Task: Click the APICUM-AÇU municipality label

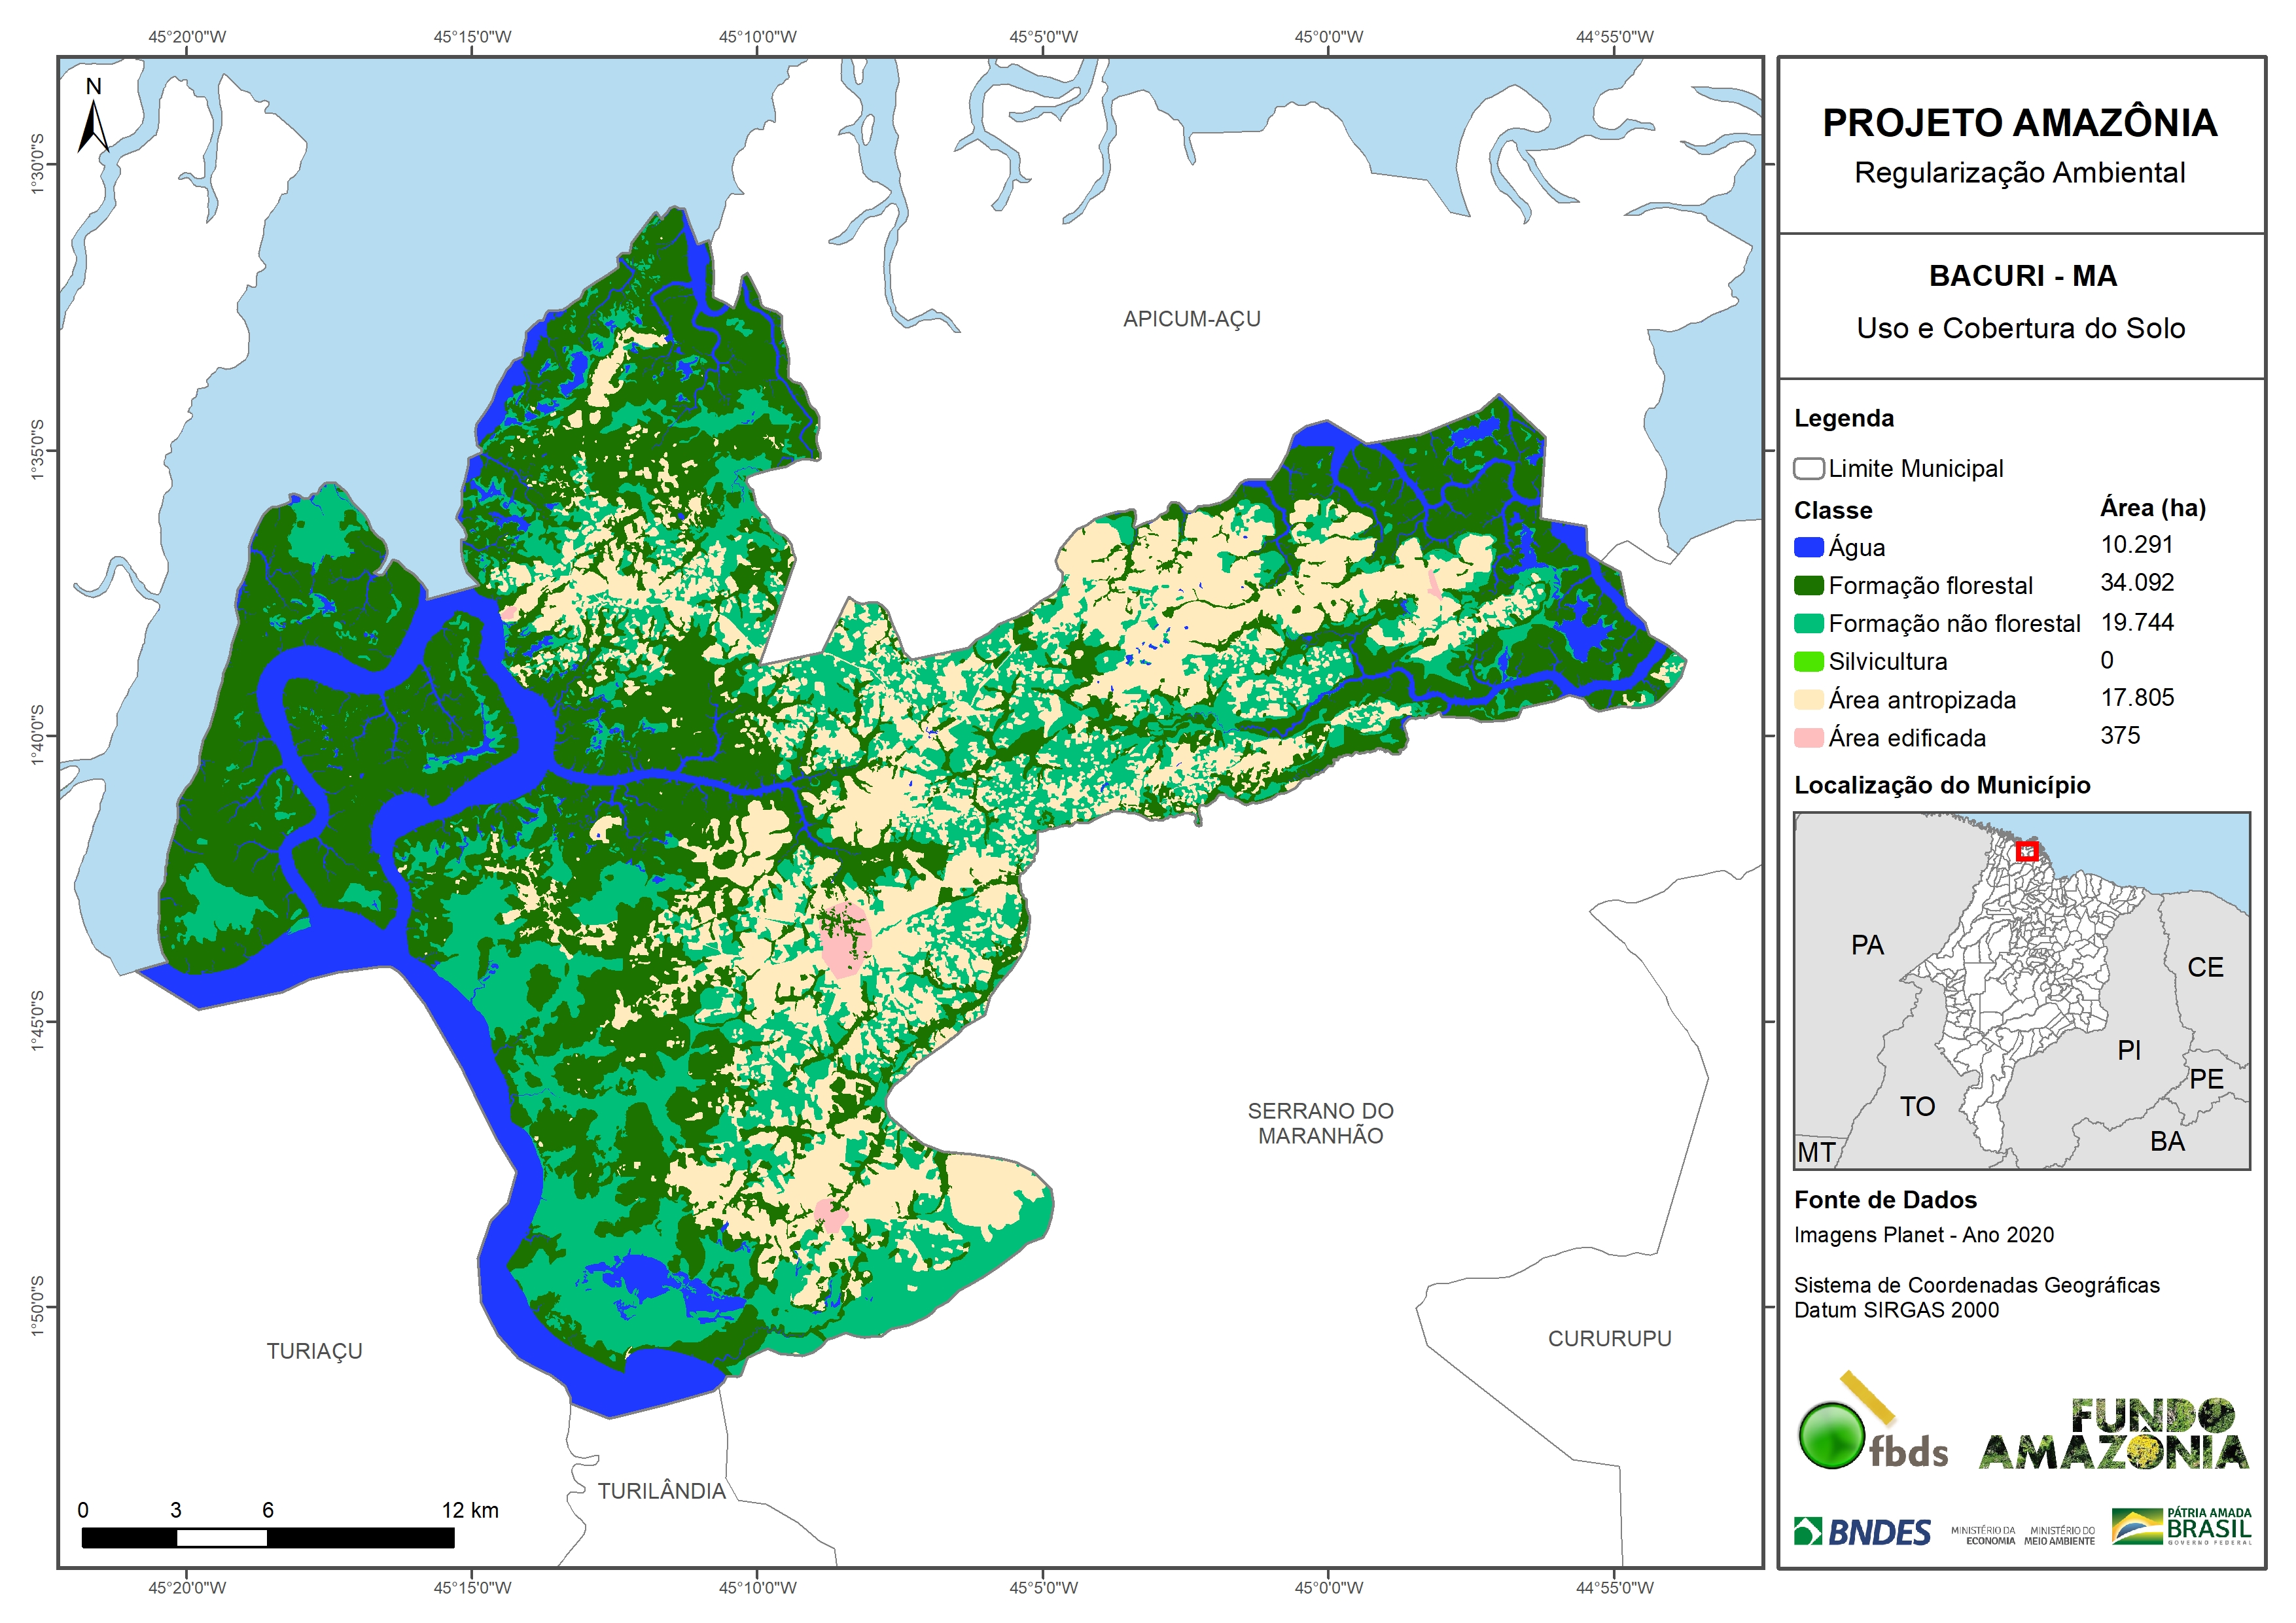Action: (x=1191, y=319)
